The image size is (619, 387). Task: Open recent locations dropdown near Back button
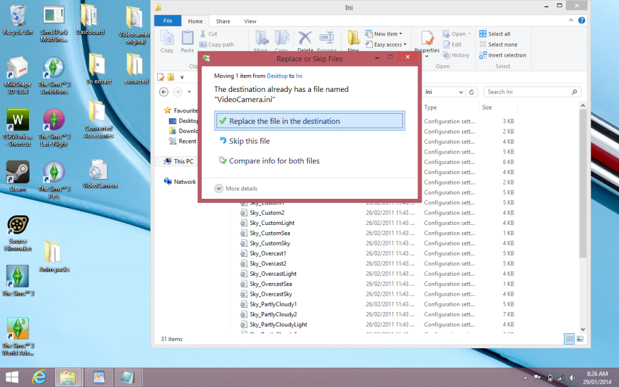pyautogui.click(x=189, y=92)
